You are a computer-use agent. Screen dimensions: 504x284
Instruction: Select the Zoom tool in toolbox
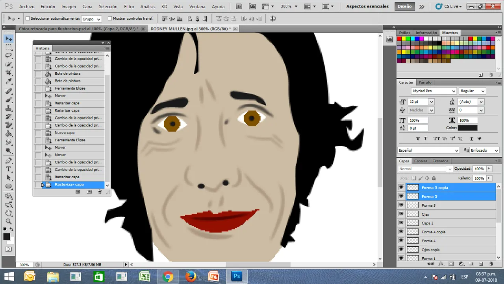click(x=8, y=222)
